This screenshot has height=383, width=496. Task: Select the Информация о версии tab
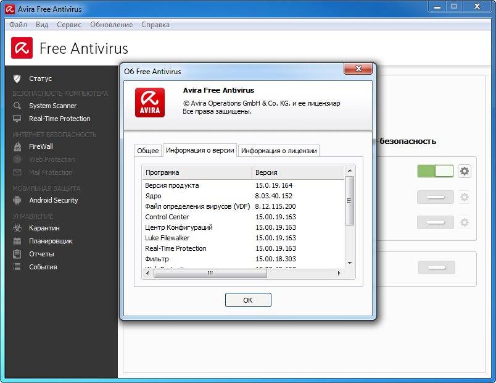point(200,150)
